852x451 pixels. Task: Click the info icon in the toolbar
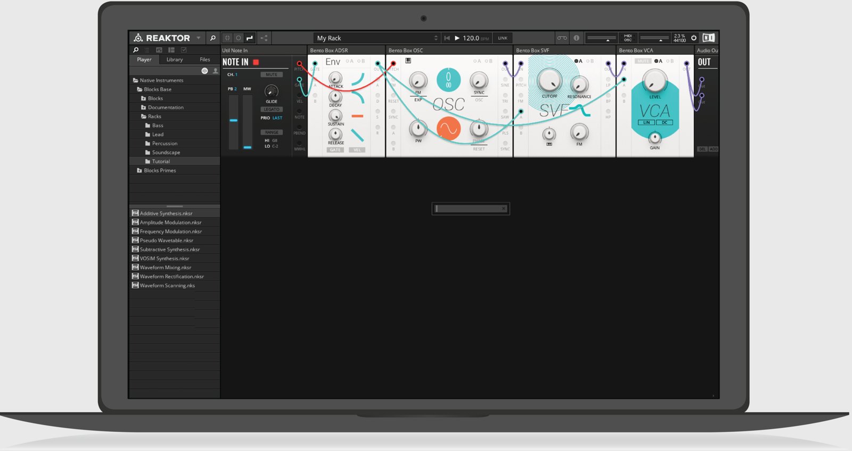[576, 38]
